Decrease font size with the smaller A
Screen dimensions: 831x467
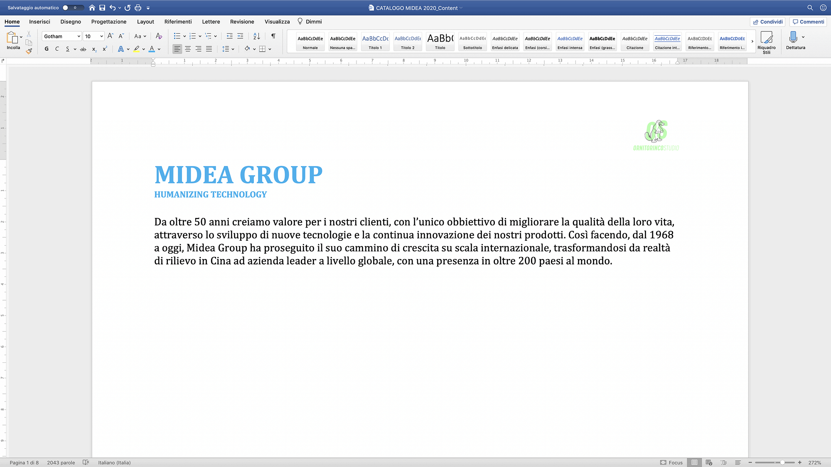coord(121,36)
